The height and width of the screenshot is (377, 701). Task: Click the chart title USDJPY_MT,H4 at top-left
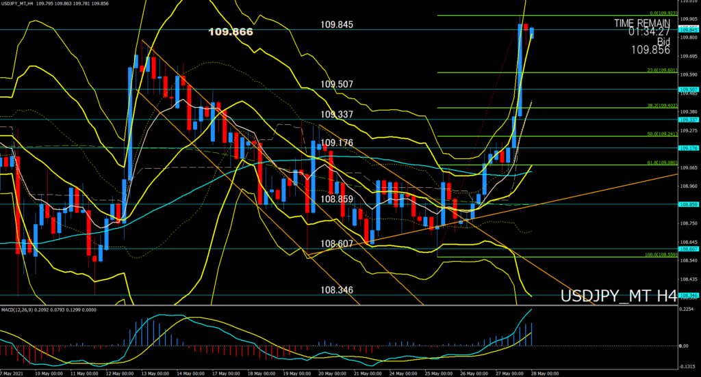[17, 3]
